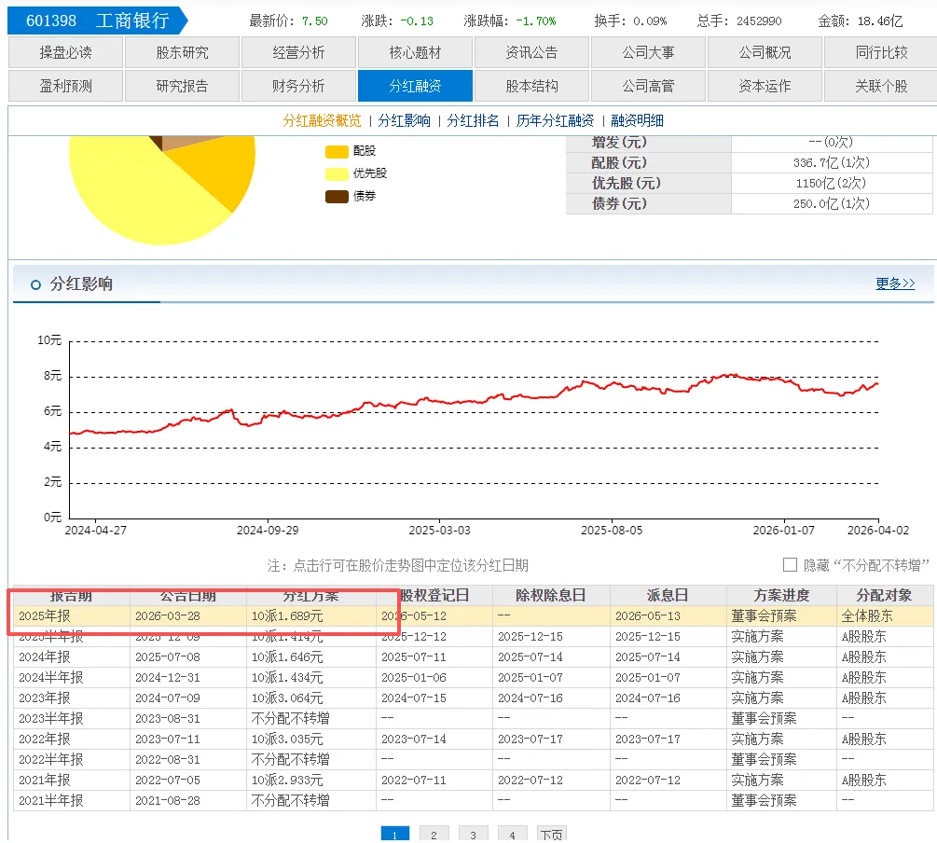Select the 2022半年报 row
Viewport: 937px width, 843px height.
click(x=474, y=759)
